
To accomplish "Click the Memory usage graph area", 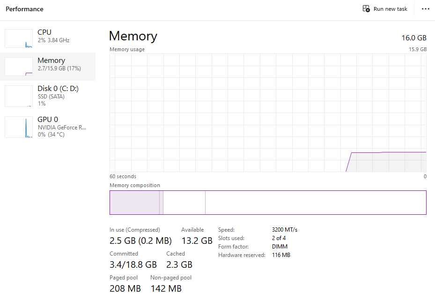I will [268, 113].
